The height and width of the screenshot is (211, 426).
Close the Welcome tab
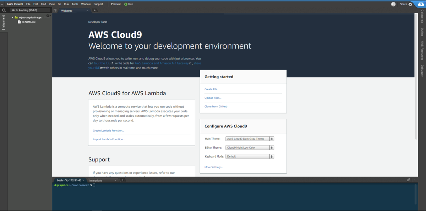(x=88, y=11)
